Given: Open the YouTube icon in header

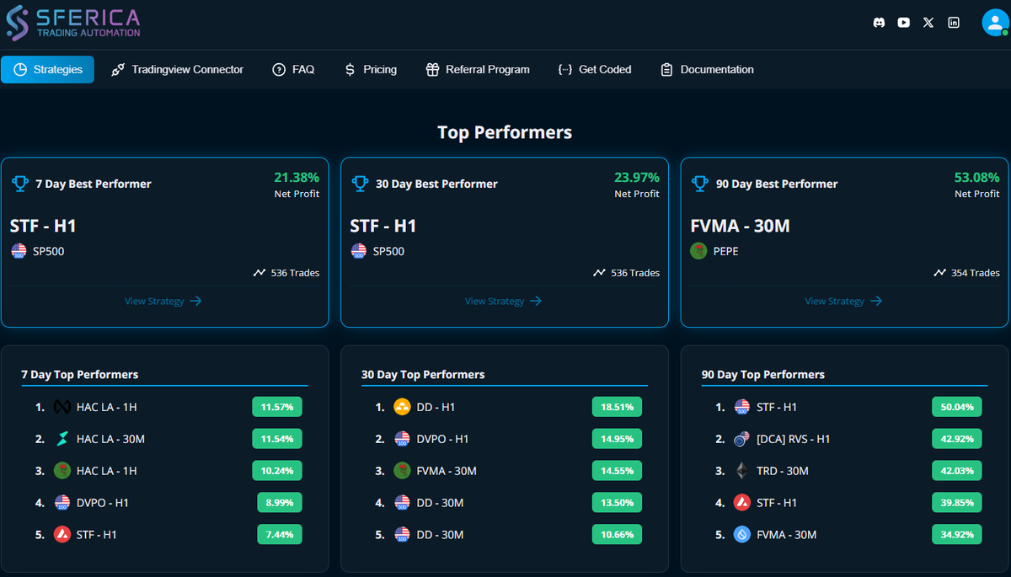Looking at the screenshot, I should (x=904, y=23).
